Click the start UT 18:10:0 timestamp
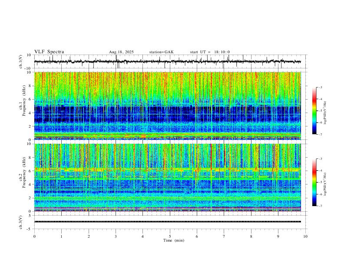 tap(210, 52)
